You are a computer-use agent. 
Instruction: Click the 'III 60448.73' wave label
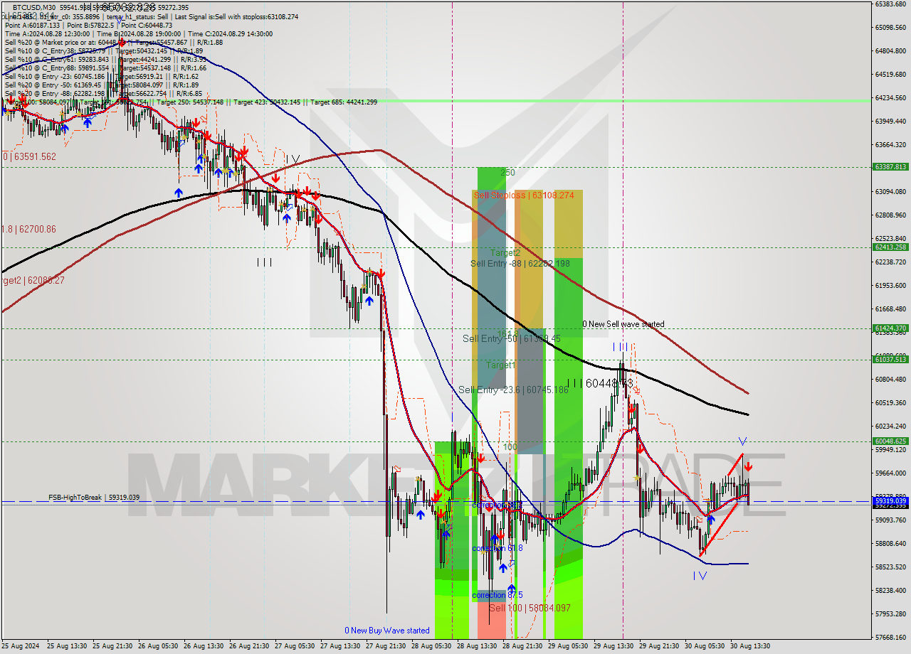[x=599, y=383]
